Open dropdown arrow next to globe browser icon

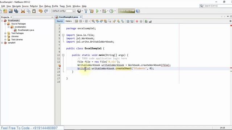click(x=82, y=11)
